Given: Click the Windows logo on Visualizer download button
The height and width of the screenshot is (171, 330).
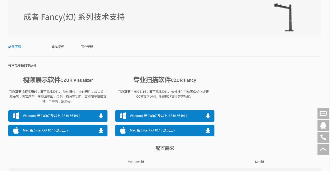Looking at the screenshot, I should (16, 116).
